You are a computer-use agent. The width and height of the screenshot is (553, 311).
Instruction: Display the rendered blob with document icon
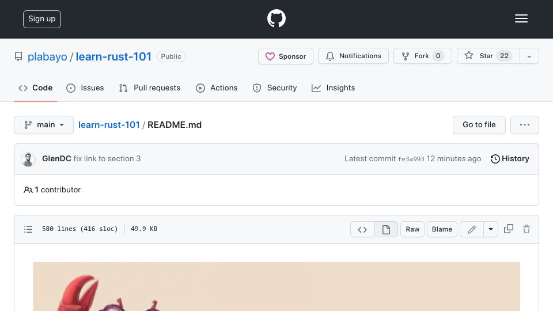click(x=386, y=230)
